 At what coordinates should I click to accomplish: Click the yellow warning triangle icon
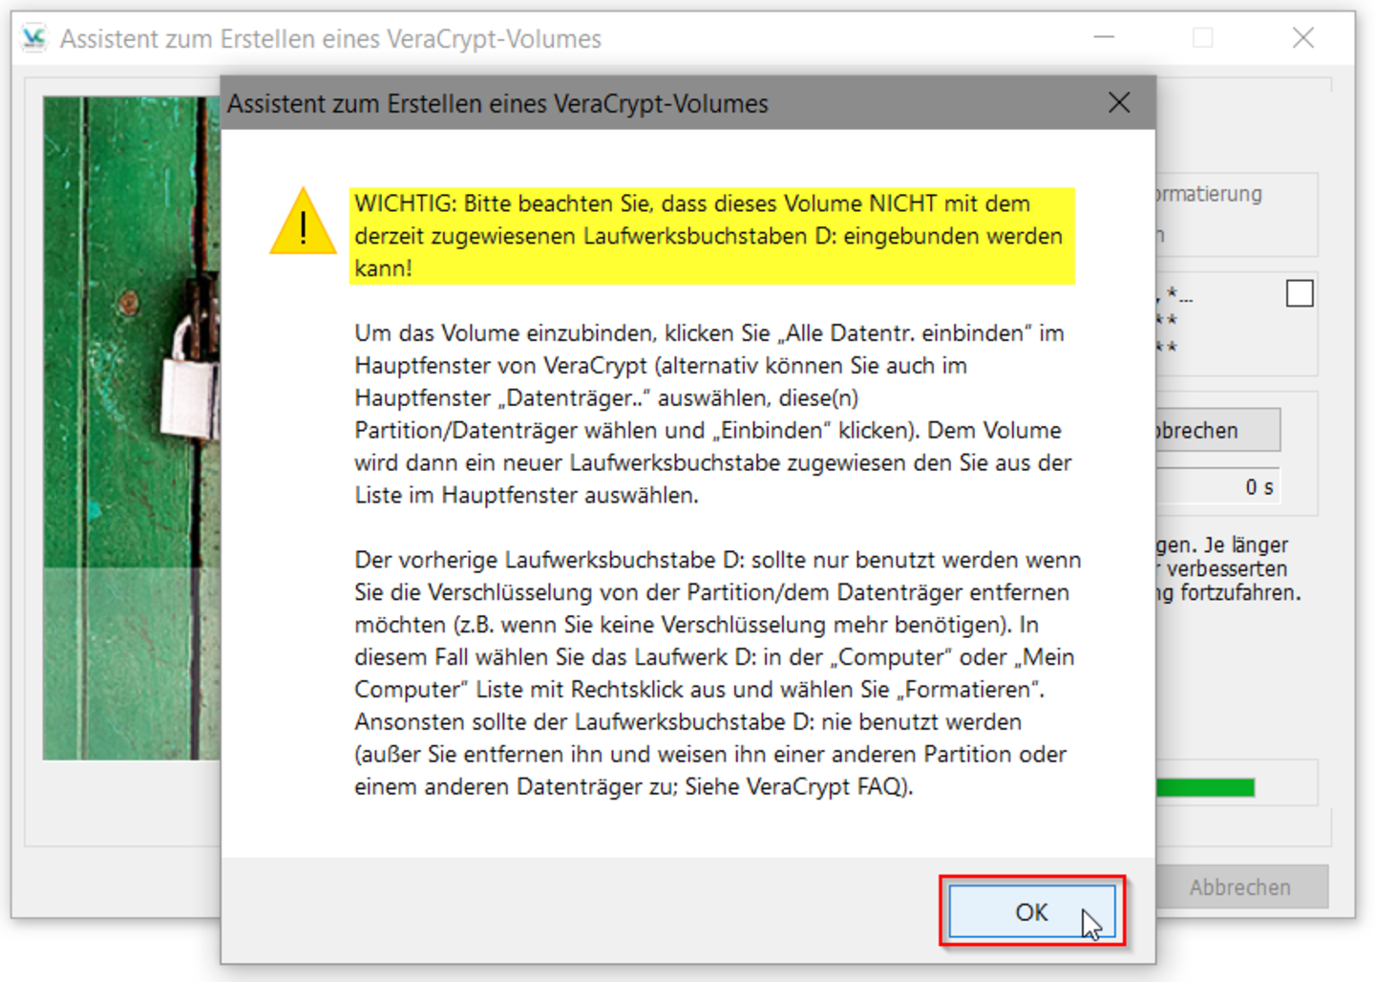(303, 222)
